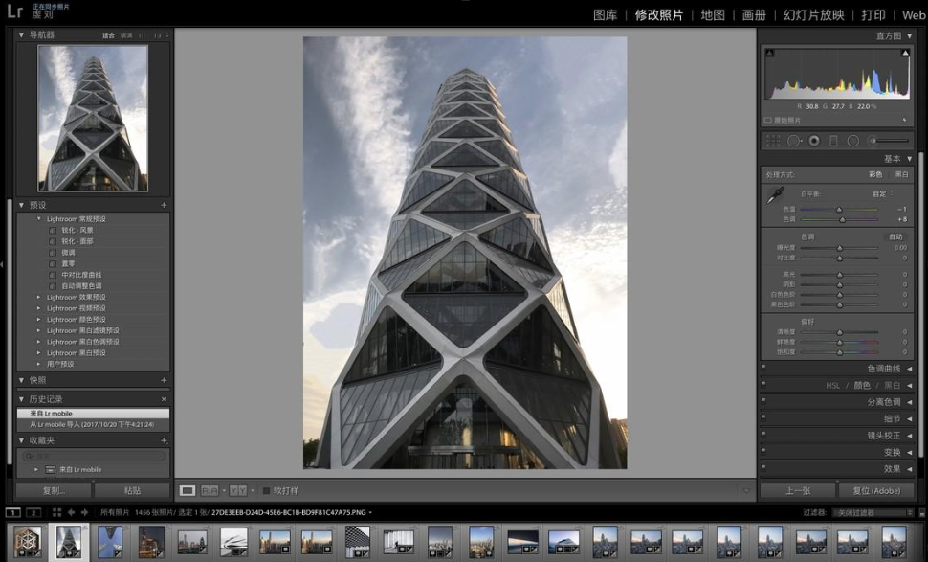928x562 pixels.
Task: Toggle the 细节 panel on/off switch
Action: (763, 416)
